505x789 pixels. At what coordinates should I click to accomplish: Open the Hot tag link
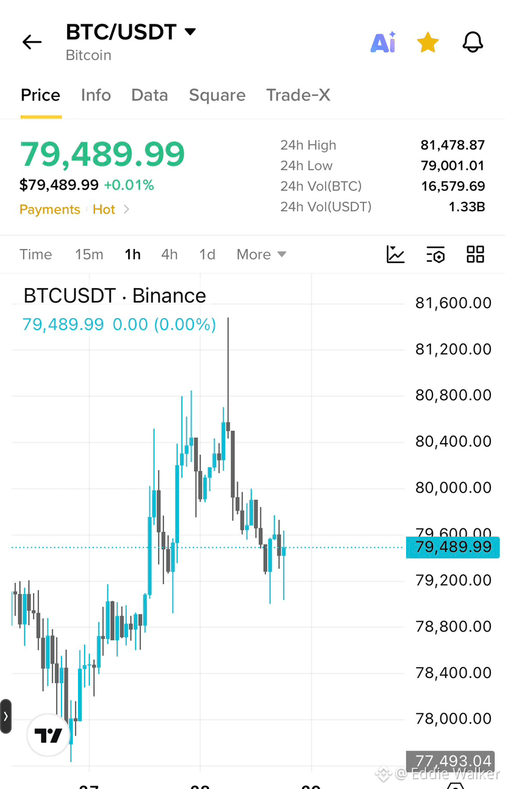(x=104, y=209)
